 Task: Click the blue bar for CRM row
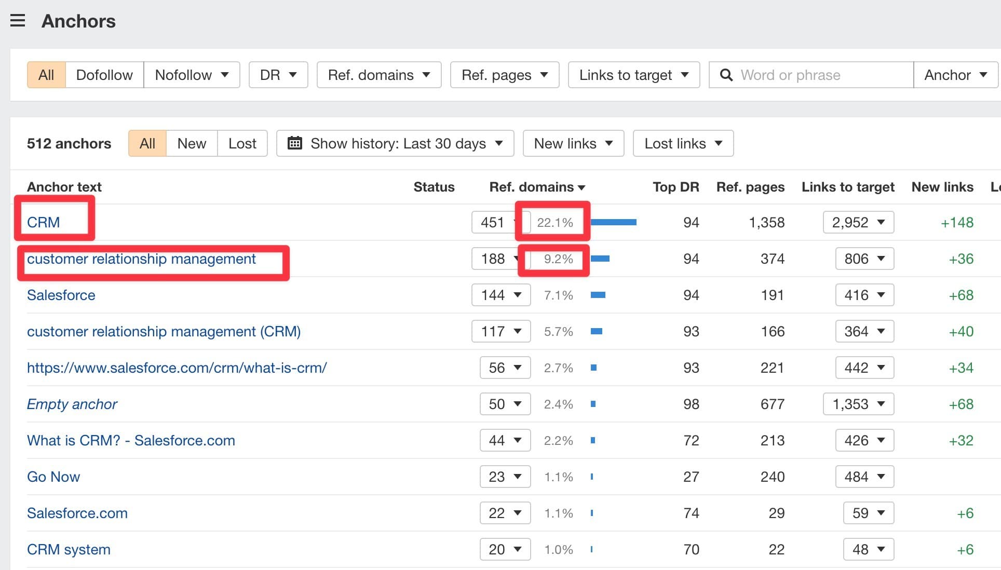[614, 222]
